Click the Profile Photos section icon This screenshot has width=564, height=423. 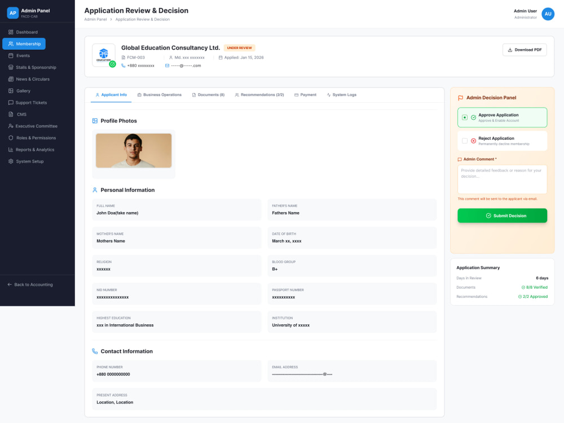point(95,121)
